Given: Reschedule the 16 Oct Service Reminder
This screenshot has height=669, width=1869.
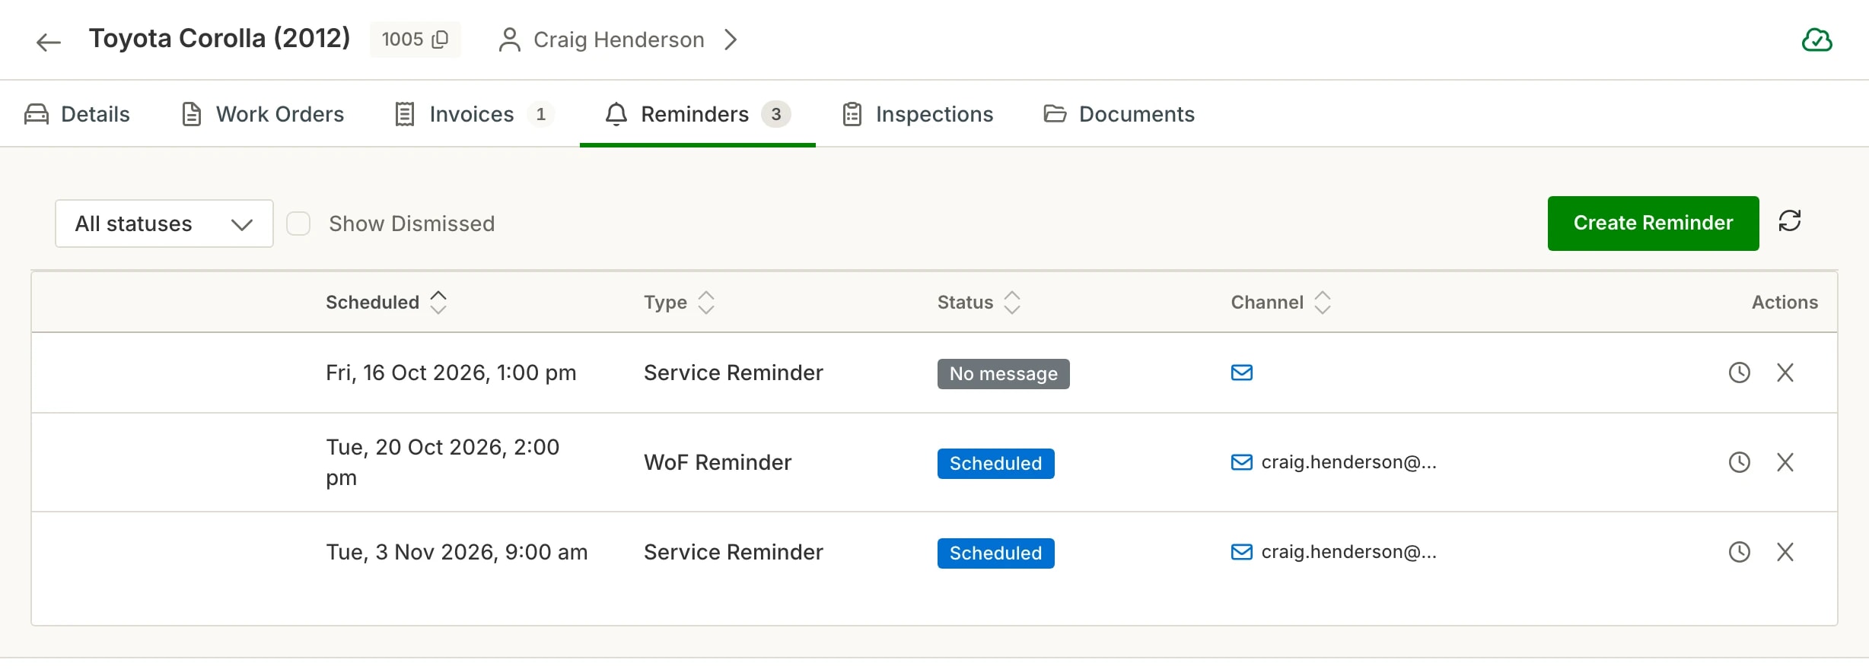Looking at the screenshot, I should pos(1739,373).
